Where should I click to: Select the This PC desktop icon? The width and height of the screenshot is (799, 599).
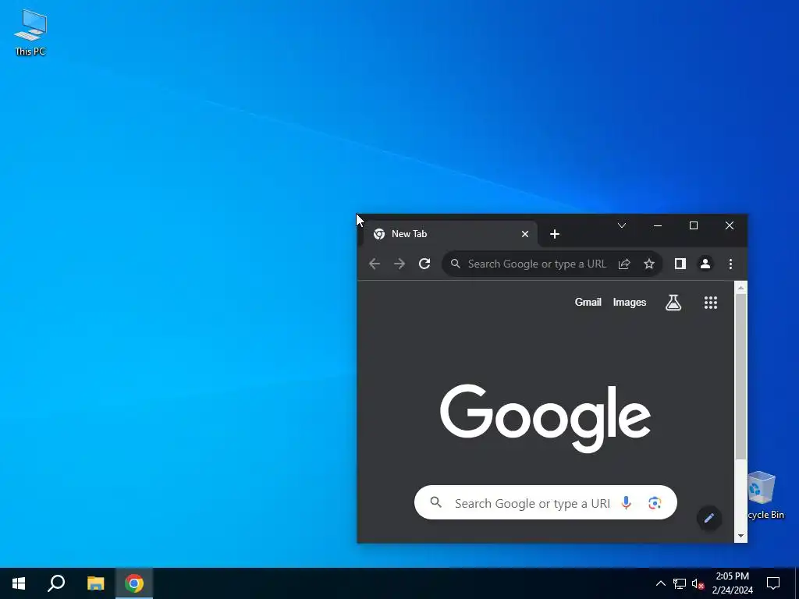pos(30,32)
